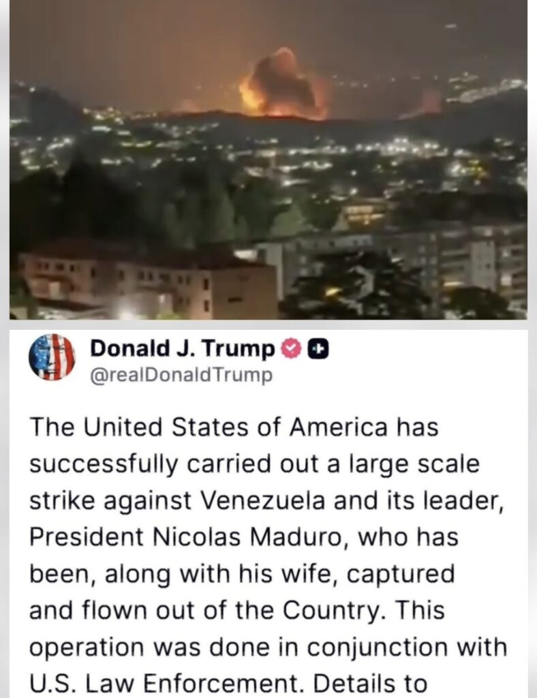Open the @realDonaldTrump handle link
This screenshot has height=698, width=537.
click(181, 376)
